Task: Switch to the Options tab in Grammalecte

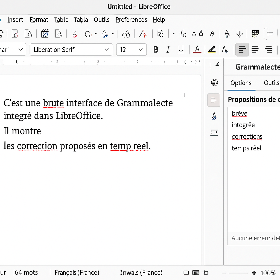Action: [x=241, y=83]
